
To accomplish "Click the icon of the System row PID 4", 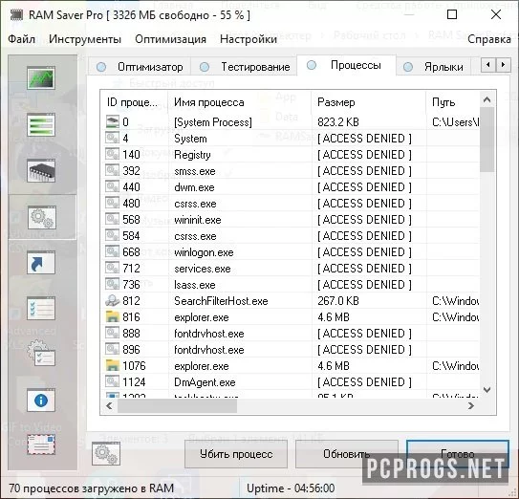I will [113, 138].
